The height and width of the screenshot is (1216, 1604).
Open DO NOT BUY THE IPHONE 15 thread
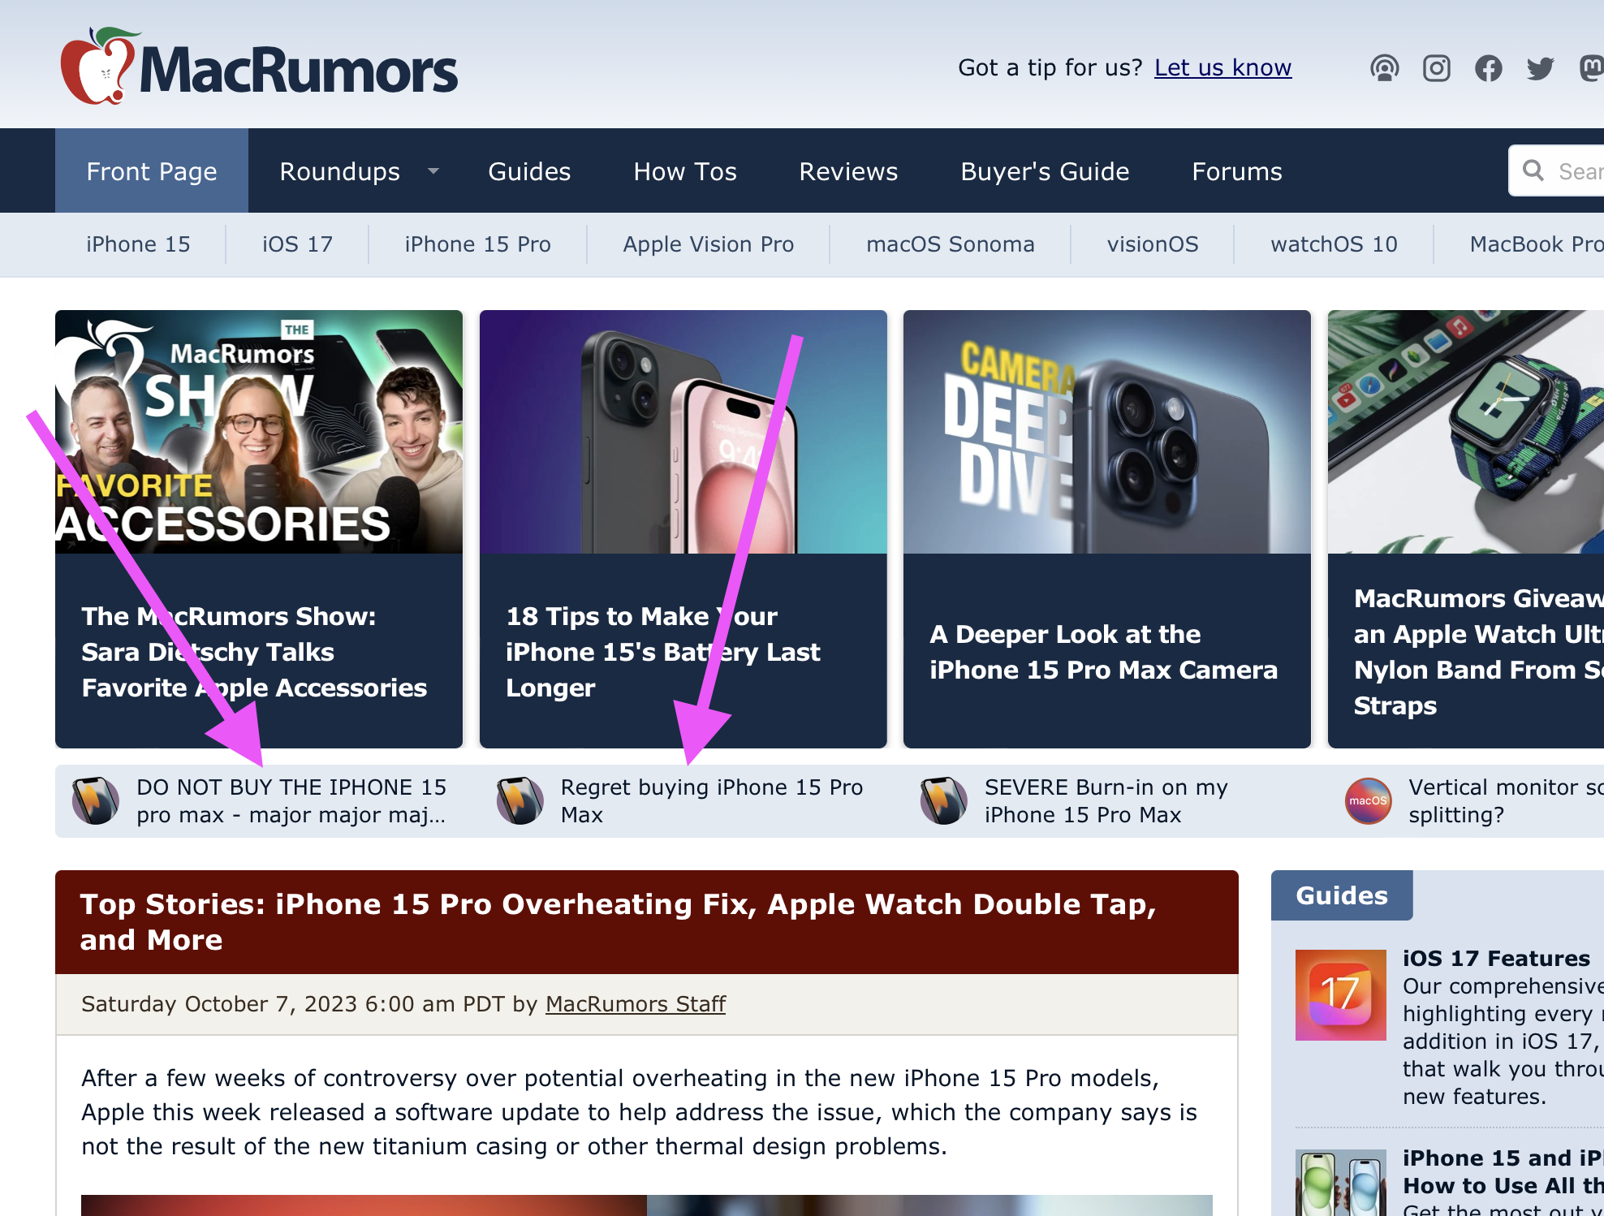tap(291, 800)
